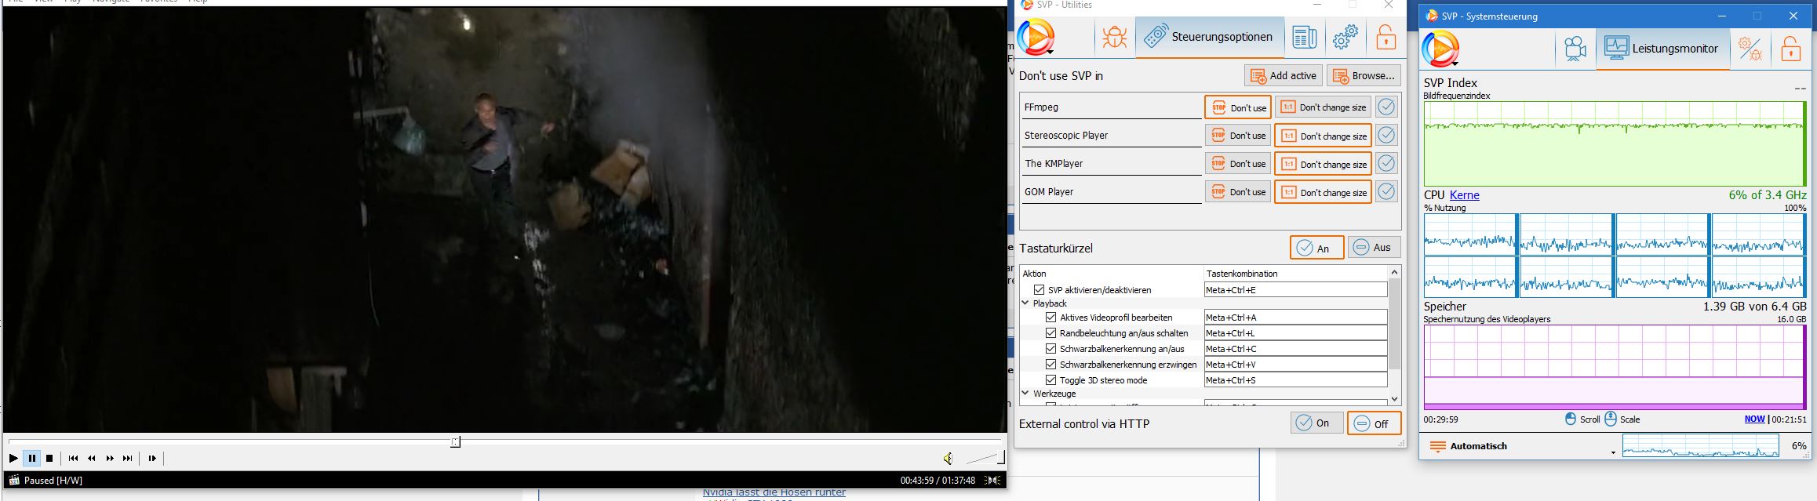The height and width of the screenshot is (501, 1817).
Task: Turn External control via HTTP Off
Action: point(1374,423)
